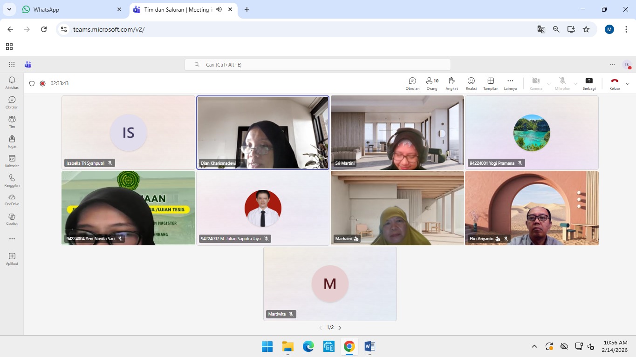
Task: Change layout with Tampilan view button
Action: 491,83
